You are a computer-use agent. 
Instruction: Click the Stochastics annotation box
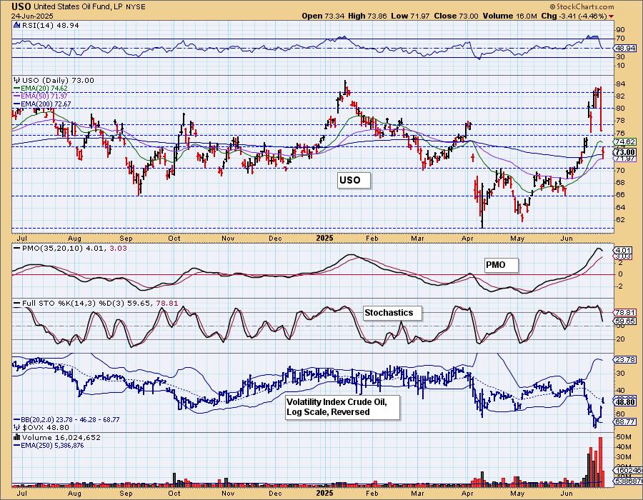[392, 313]
